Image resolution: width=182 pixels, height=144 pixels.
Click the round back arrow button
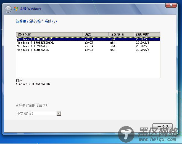(8, 9)
